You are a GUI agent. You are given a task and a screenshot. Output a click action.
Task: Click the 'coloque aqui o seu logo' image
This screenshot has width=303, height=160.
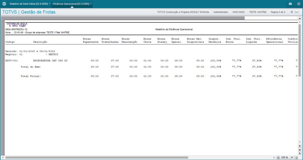17,25
